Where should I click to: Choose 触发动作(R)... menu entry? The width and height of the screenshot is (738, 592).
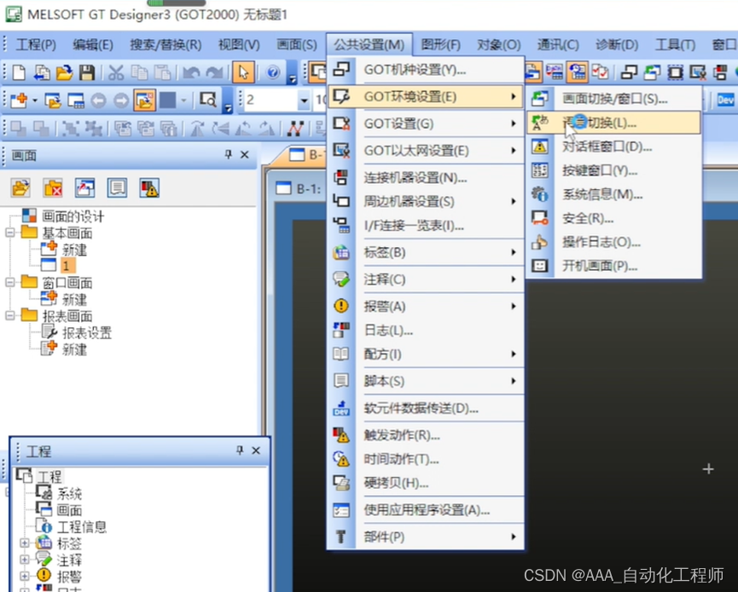(426, 435)
